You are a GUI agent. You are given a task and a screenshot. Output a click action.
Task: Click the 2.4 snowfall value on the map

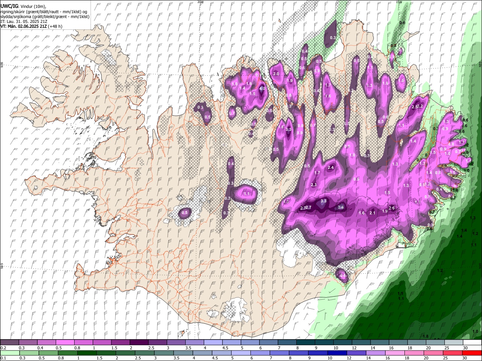pos(331,167)
